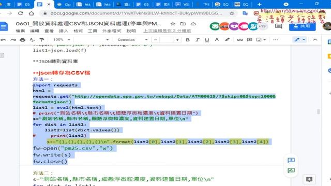Open the Consolas font dropdown
The image size is (331, 186).
click(x=132, y=40)
